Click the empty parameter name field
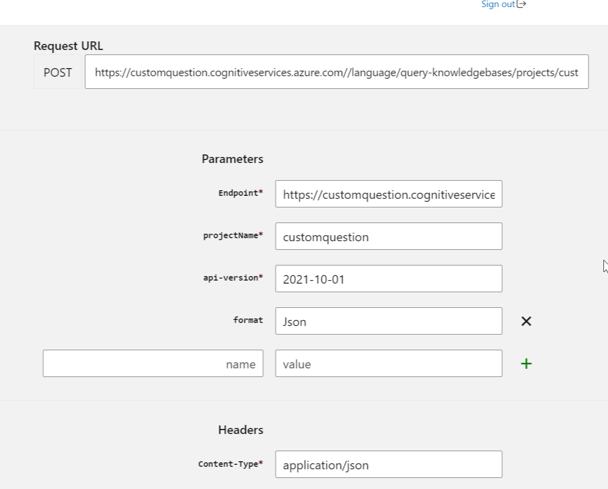The image size is (608, 489). tap(153, 363)
